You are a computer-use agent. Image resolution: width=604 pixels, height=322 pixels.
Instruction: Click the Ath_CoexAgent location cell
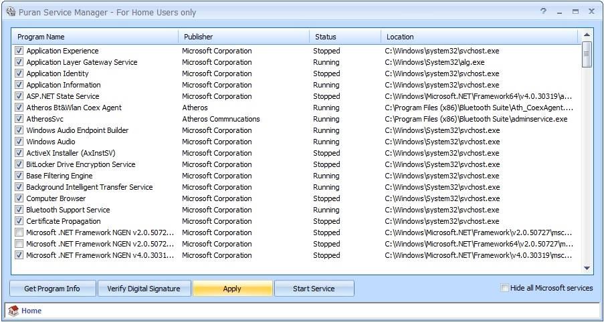pyautogui.click(x=479, y=108)
